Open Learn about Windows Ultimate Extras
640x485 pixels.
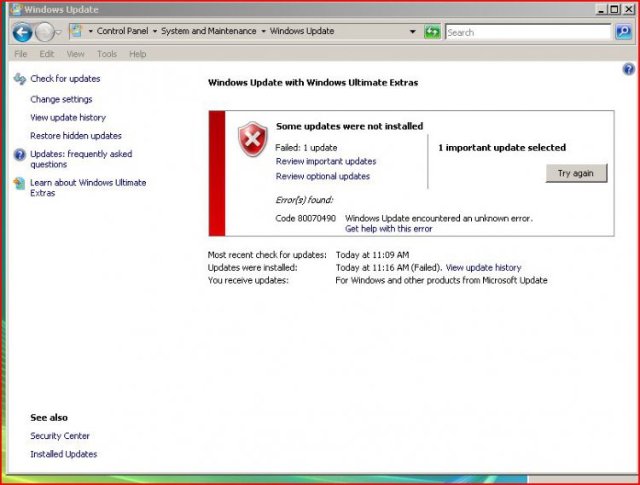[88, 188]
